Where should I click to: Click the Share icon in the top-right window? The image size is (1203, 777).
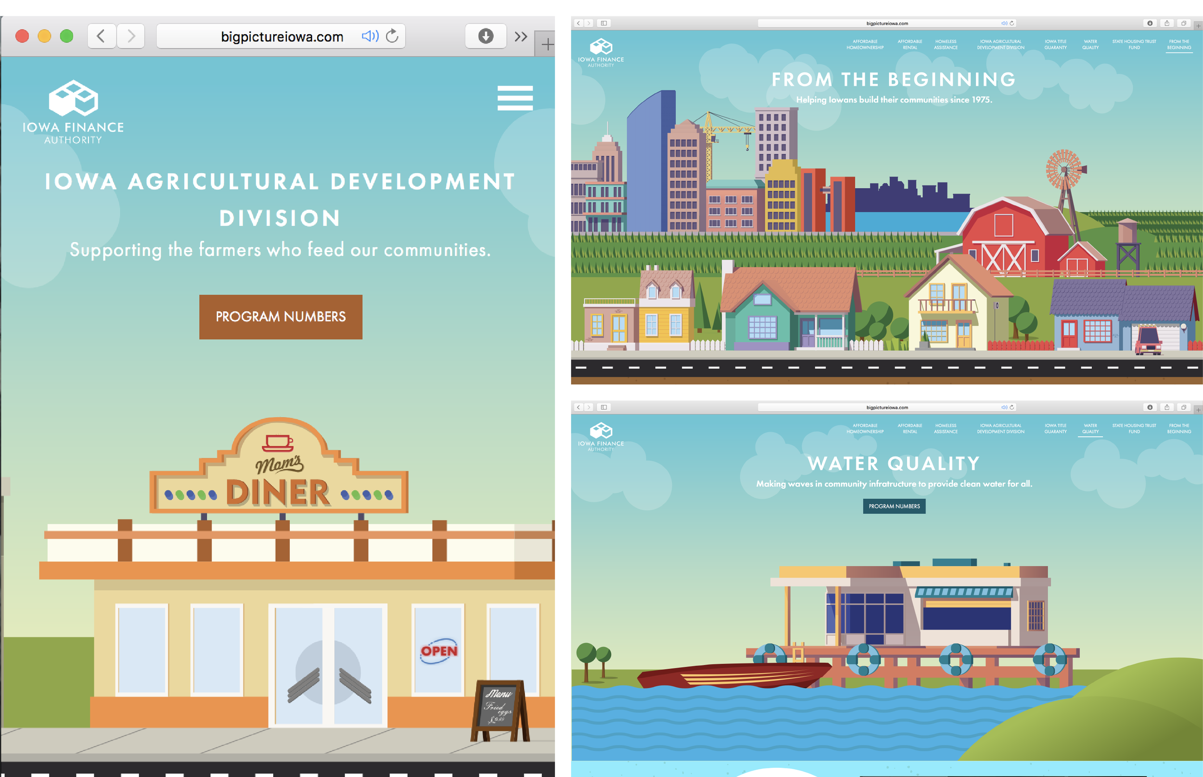[x=1166, y=23]
